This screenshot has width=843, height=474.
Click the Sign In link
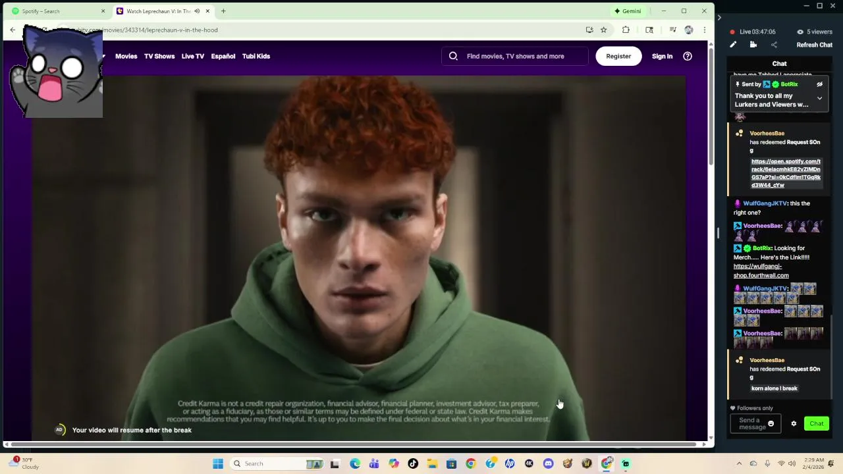[x=662, y=56]
